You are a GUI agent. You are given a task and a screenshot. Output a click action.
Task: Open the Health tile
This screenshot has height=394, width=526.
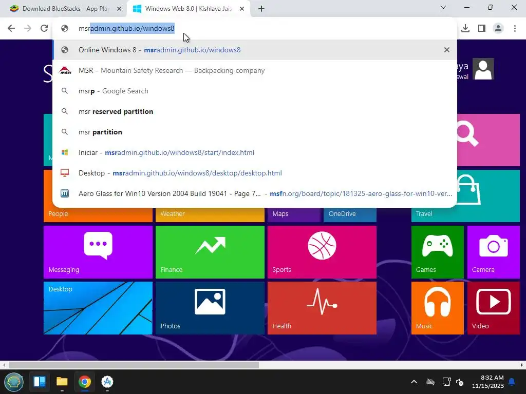point(322,308)
